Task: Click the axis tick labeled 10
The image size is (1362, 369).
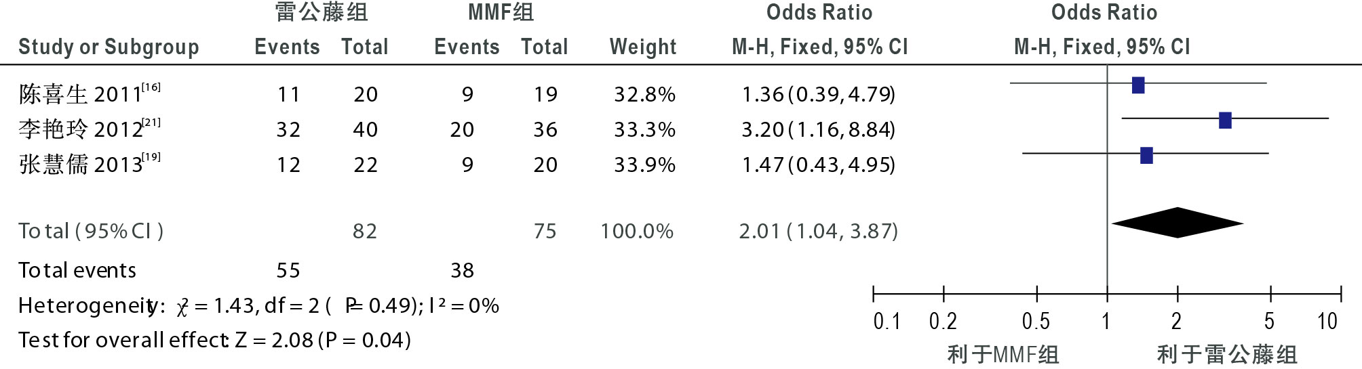Action: coord(1327,321)
